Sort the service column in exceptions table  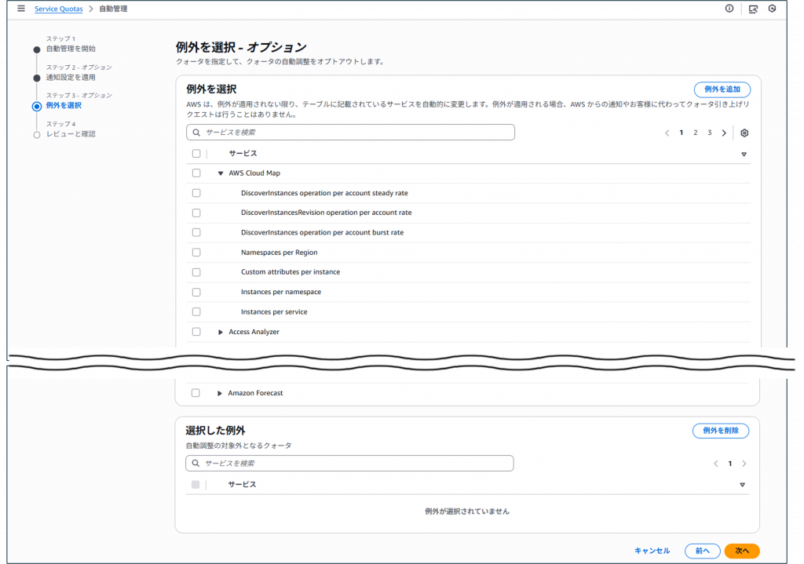point(744,155)
